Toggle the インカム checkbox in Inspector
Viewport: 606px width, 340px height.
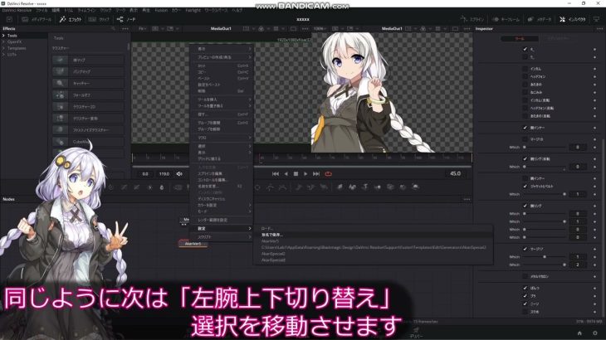click(x=525, y=69)
